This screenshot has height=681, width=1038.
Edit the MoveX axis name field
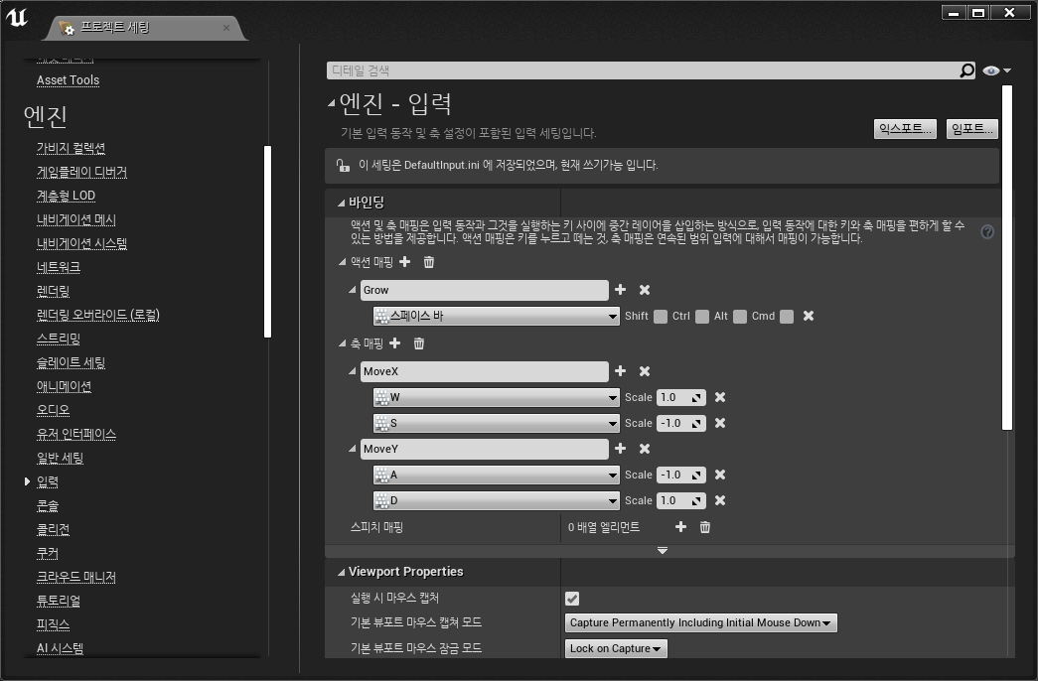coord(485,372)
